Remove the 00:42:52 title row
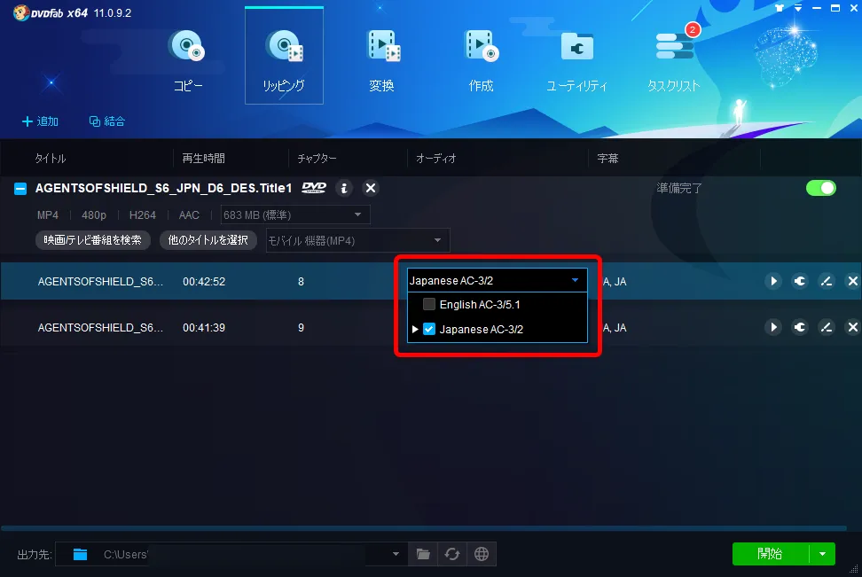The image size is (862, 577). pos(852,281)
